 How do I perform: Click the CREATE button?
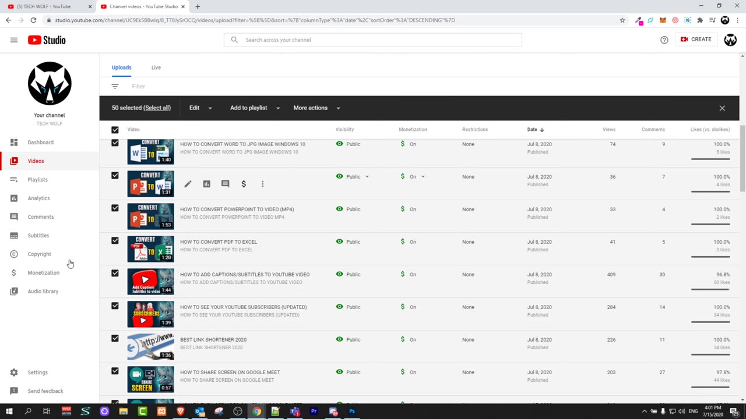696,40
